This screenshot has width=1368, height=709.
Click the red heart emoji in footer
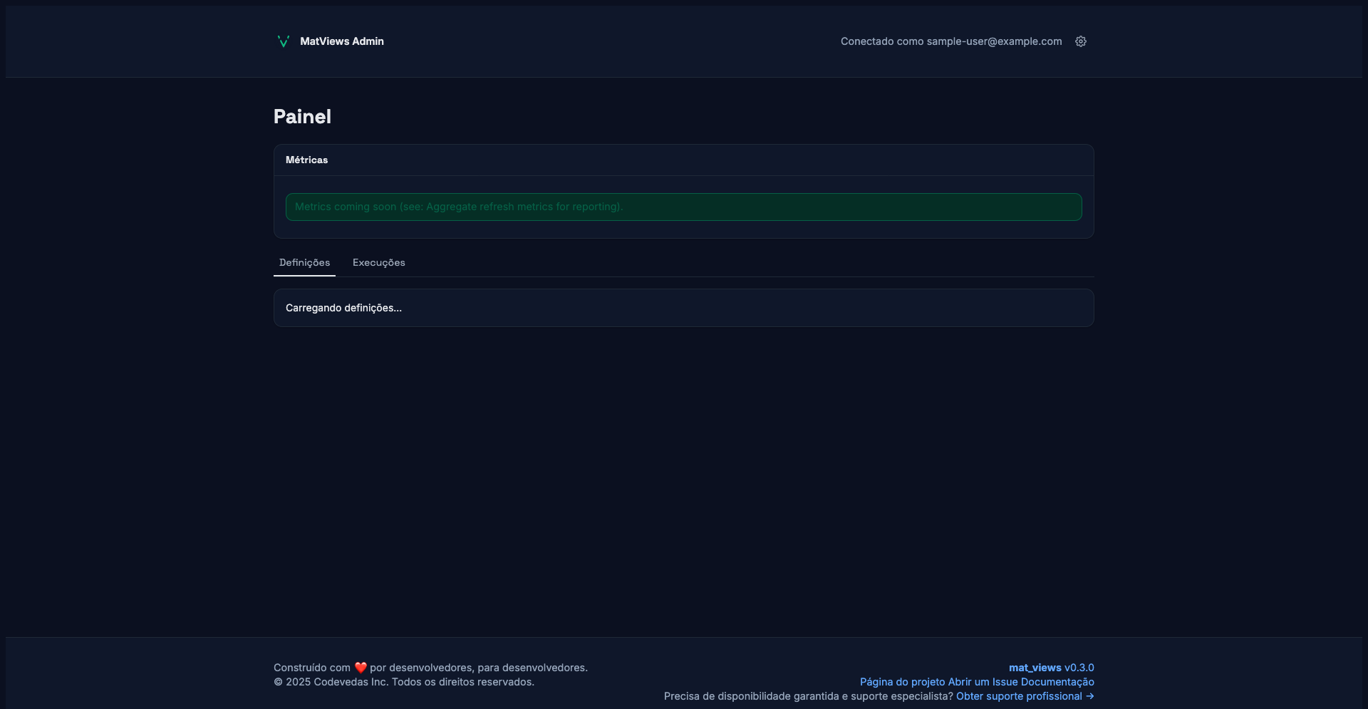[361, 668]
